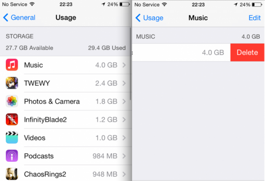Select the ChaosRings2 948 MB row
265x181 pixels.
coord(66,174)
